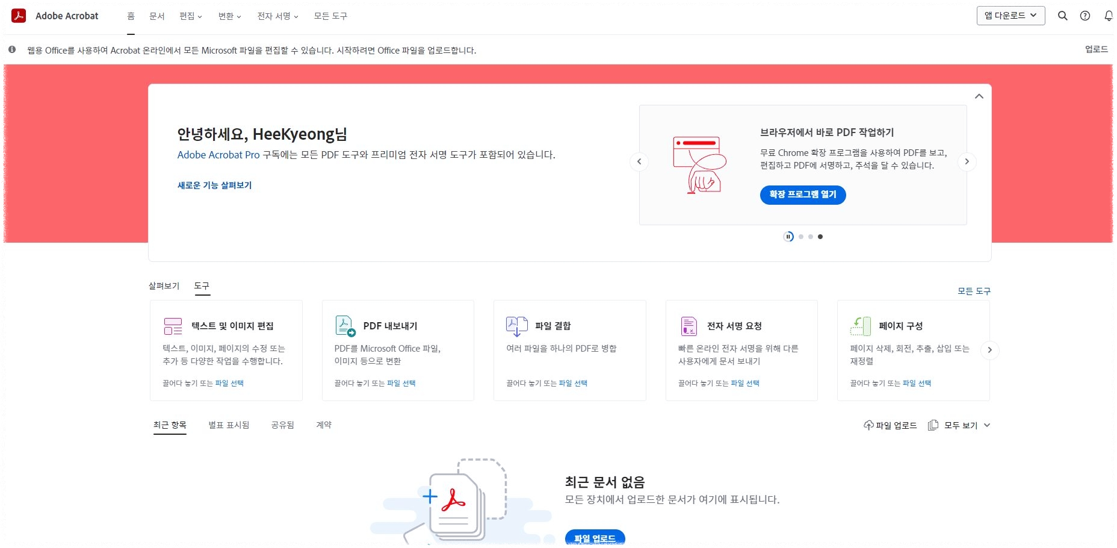The image size is (1117, 548).
Task: Select the second carousel dot
Action: click(x=800, y=237)
